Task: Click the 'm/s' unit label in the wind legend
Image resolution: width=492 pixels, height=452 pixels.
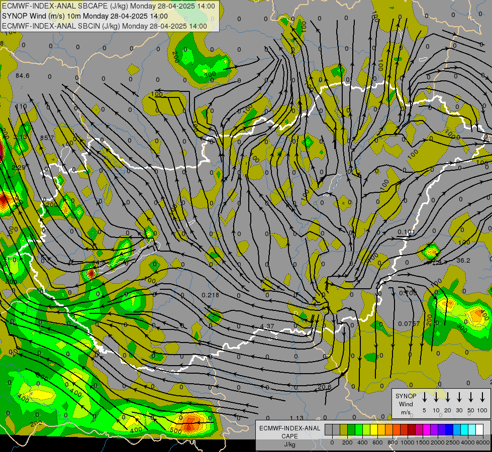Action: (x=406, y=412)
